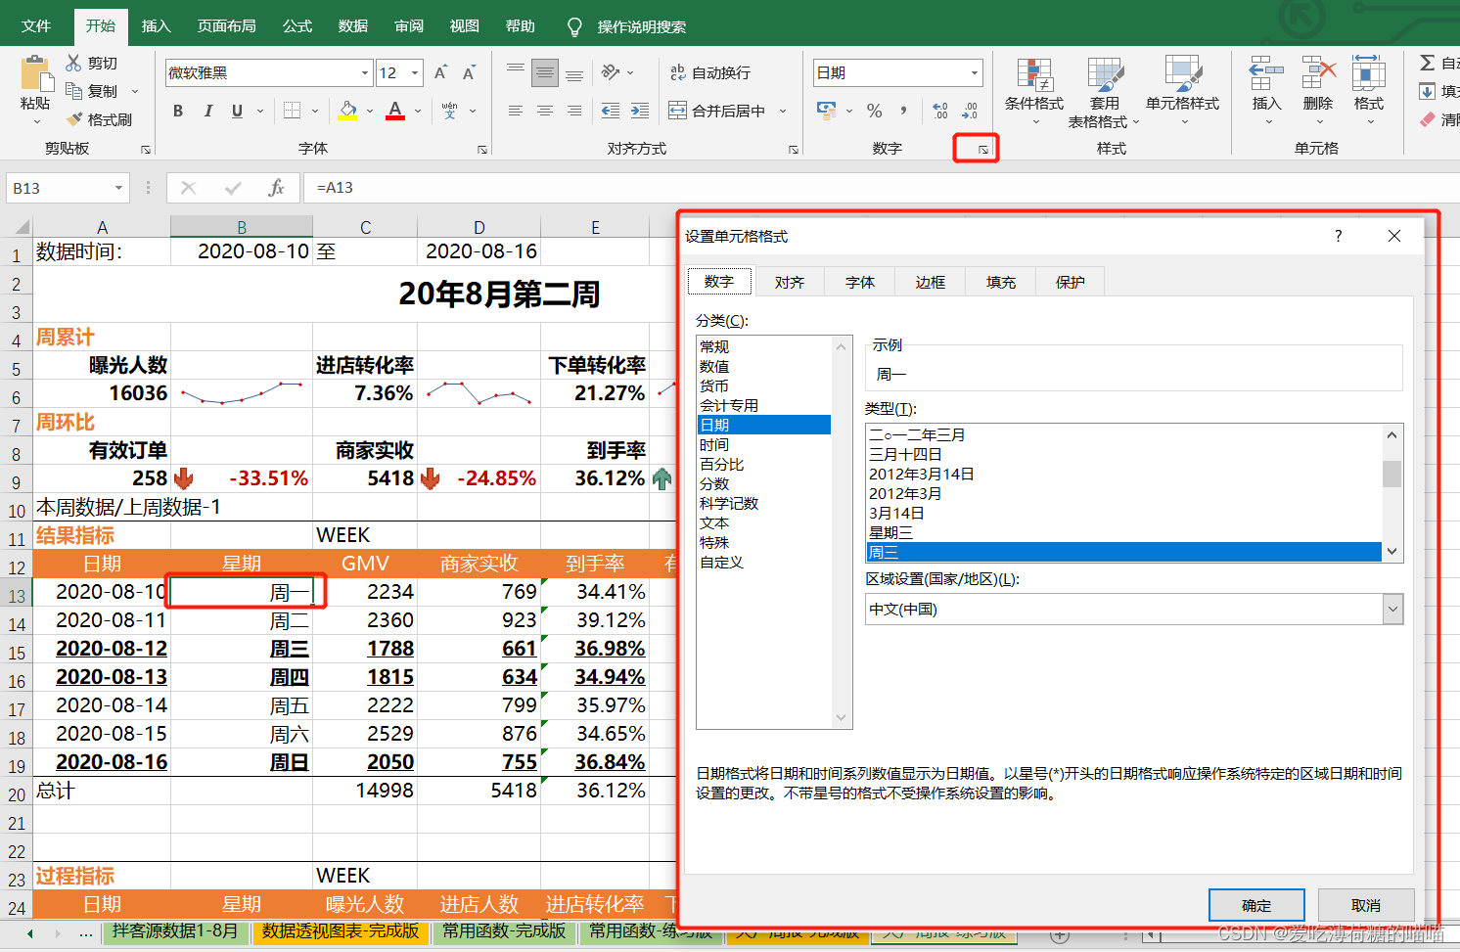Viewport: 1460px width, 952px height.
Task: Select the 2012年3月14日 date type
Action: click(x=1123, y=474)
